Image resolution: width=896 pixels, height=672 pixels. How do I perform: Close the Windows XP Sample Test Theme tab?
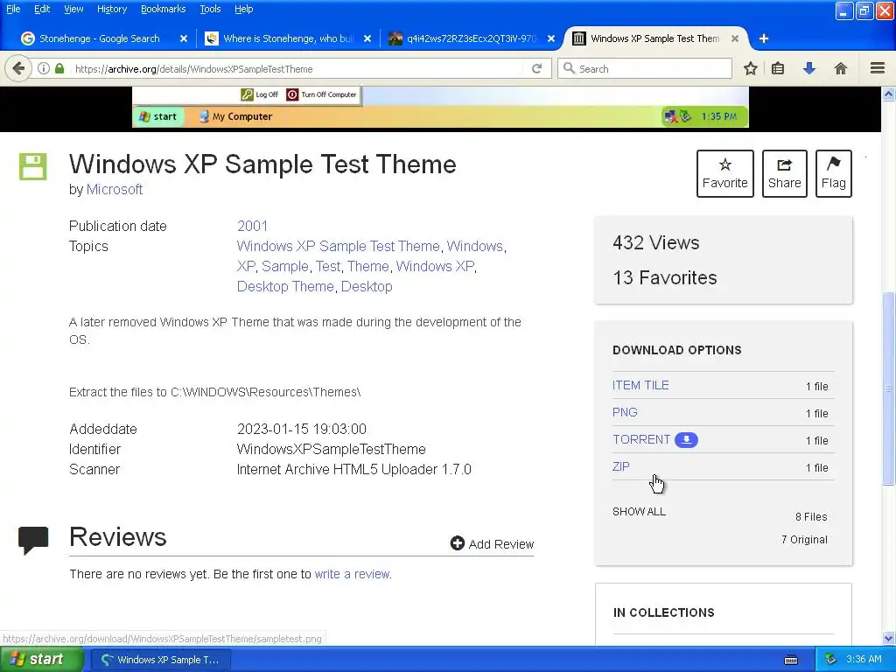coord(735,38)
